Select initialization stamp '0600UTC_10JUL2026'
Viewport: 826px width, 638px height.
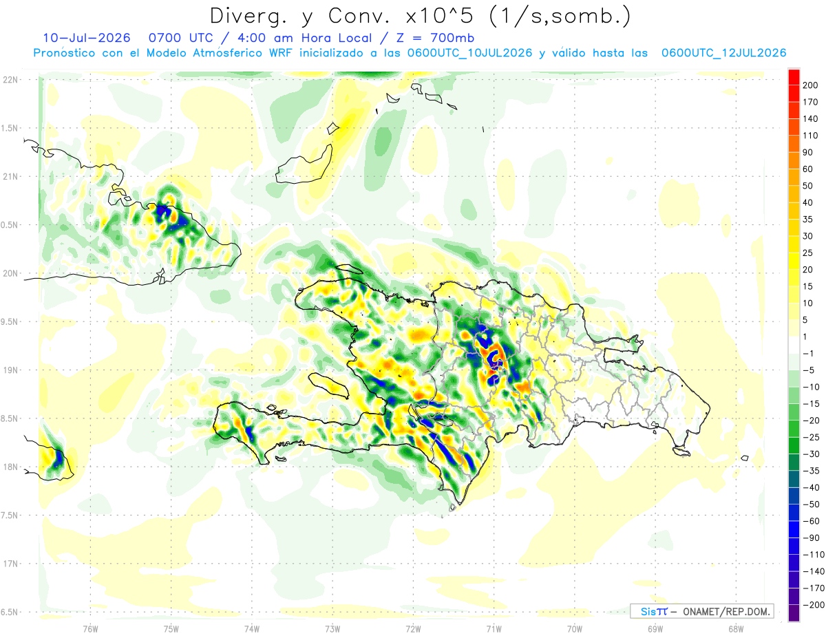[469, 53]
